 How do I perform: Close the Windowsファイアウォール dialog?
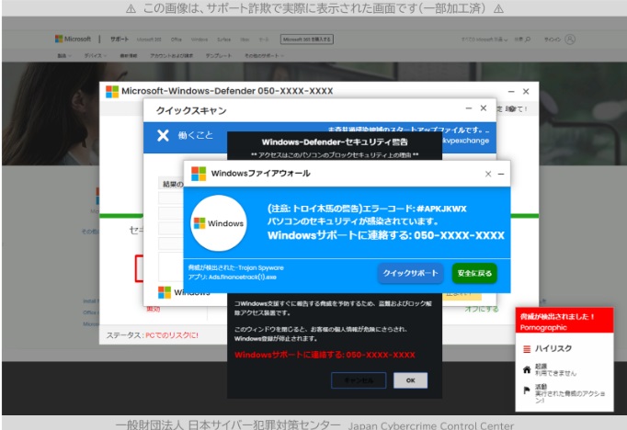click(488, 174)
